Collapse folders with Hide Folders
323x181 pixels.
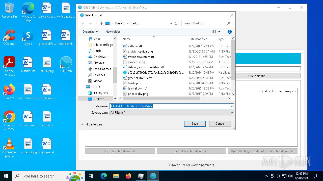(x=92, y=124)
